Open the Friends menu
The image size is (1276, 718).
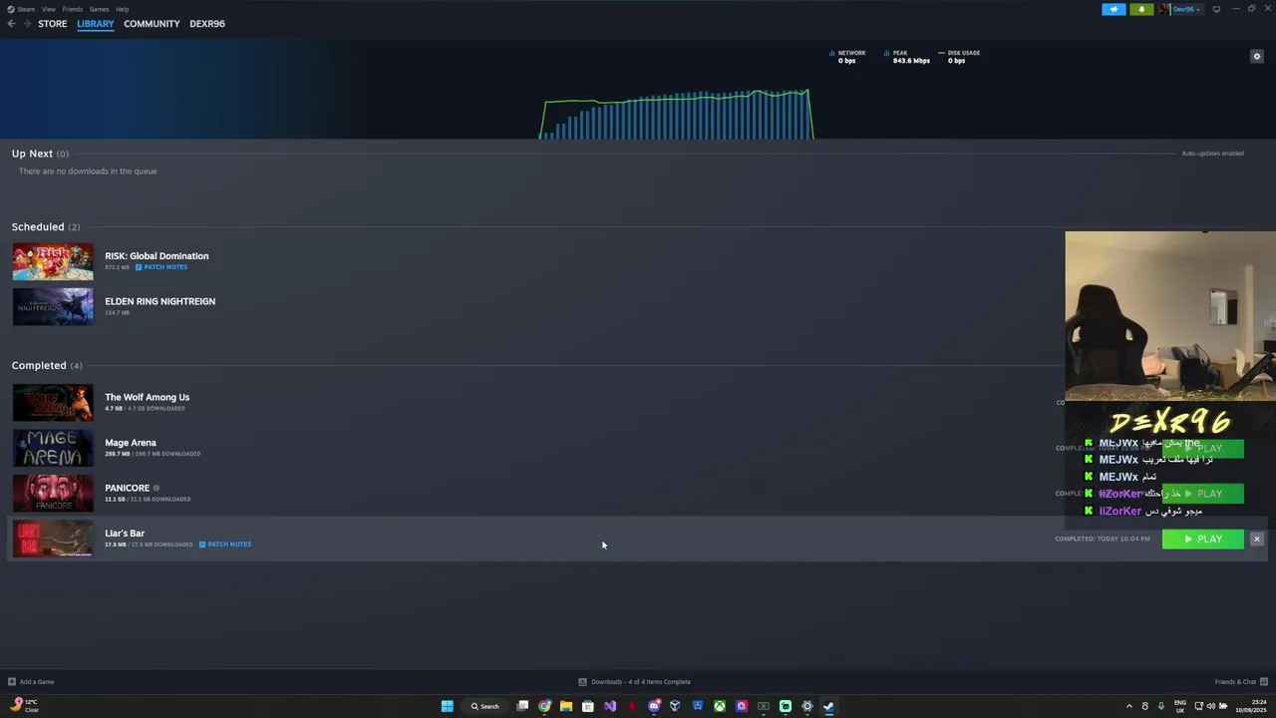pos(73,9)
